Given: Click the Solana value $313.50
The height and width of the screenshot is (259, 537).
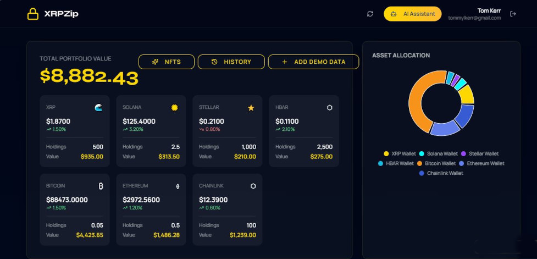Looking at the screenshot, I should click(x=169, y=157).
